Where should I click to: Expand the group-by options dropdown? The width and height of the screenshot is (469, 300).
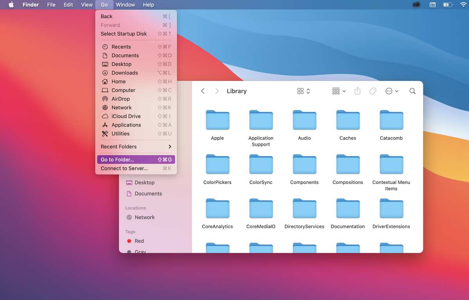click(338, 91)
